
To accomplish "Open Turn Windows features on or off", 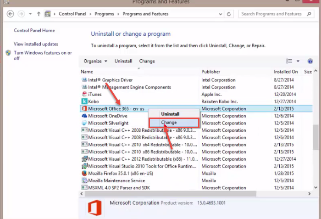I will (x=43, y=56).
